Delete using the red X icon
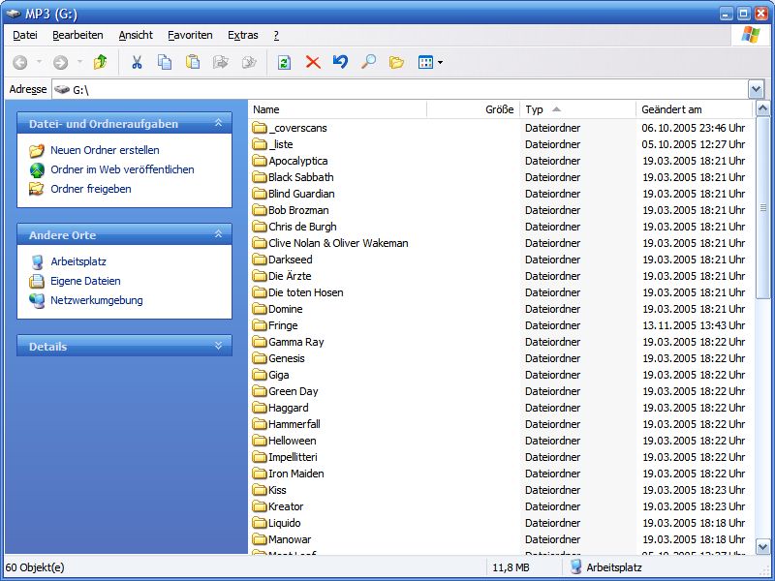 tap(313, 62)
